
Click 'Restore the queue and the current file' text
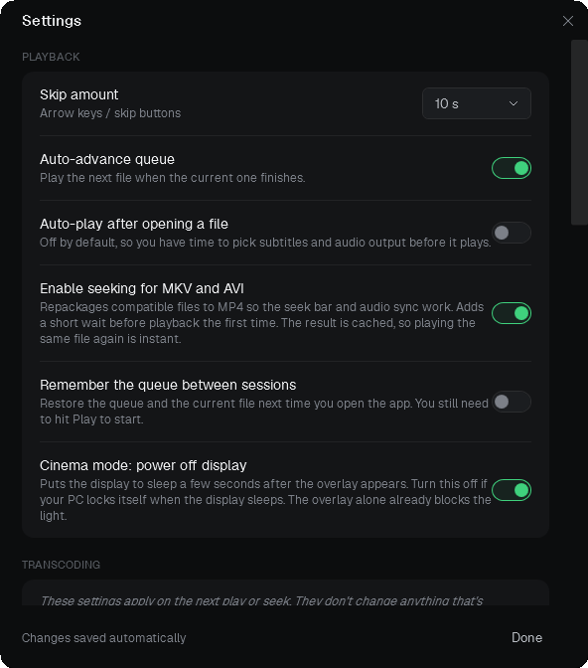[x=264, y=412]
